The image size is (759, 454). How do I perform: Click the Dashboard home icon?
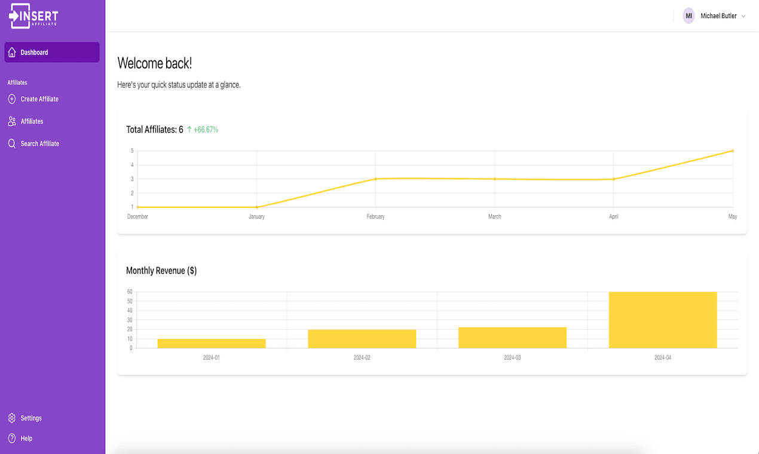pos(12,53)
